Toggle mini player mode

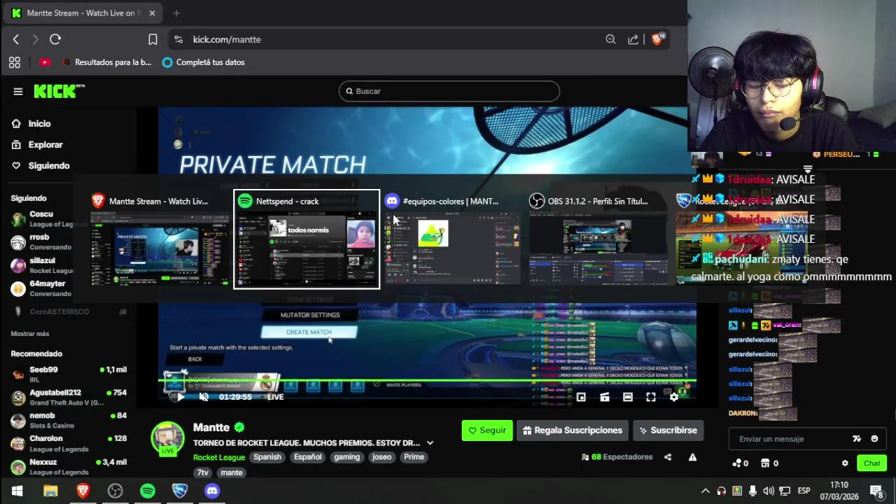[x=604, y=397]
